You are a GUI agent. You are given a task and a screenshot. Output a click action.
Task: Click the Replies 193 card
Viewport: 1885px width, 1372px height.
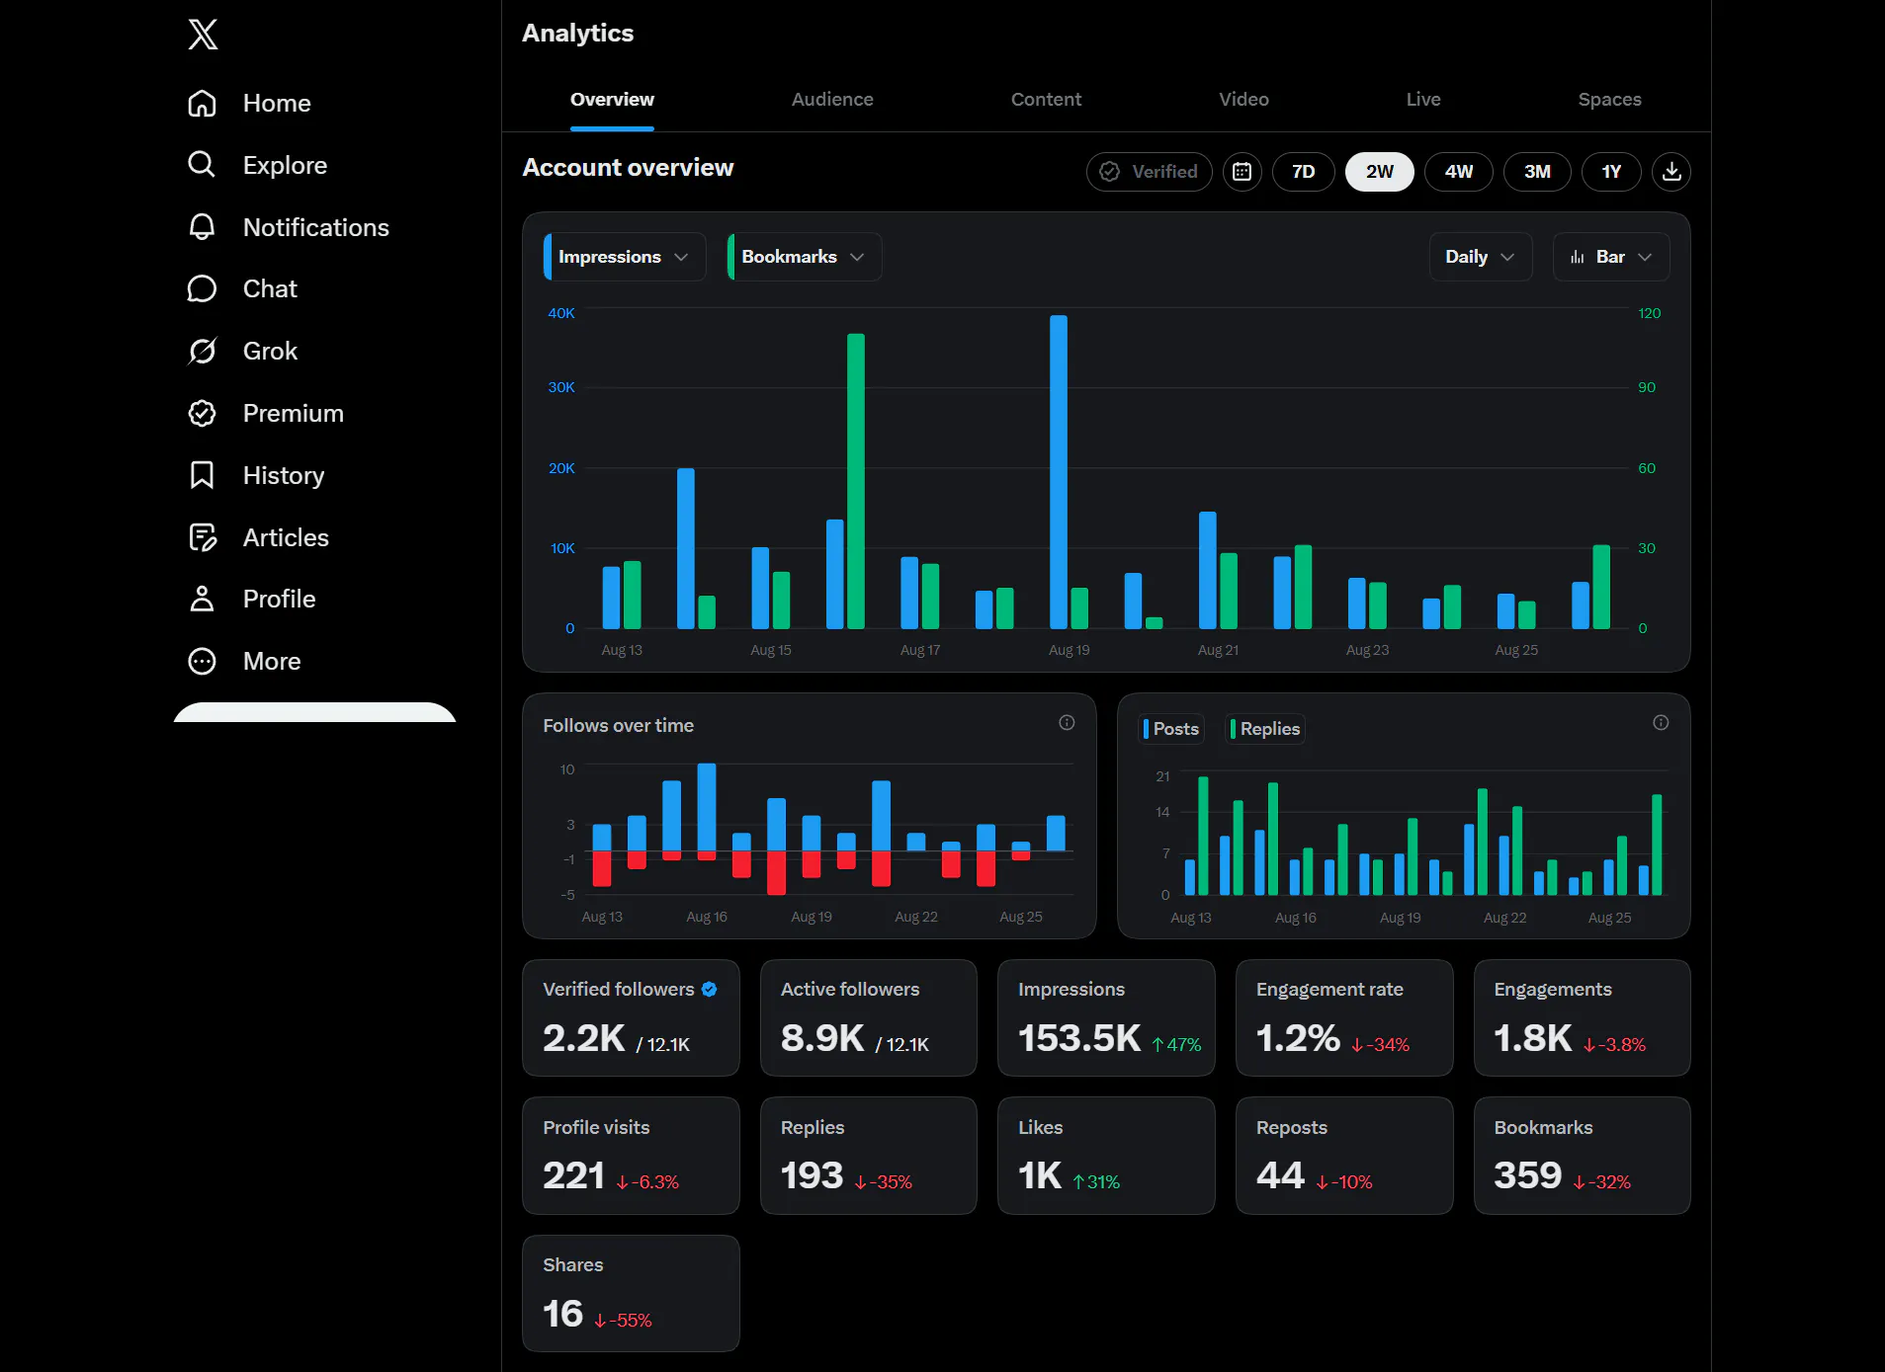[869, 1156]
